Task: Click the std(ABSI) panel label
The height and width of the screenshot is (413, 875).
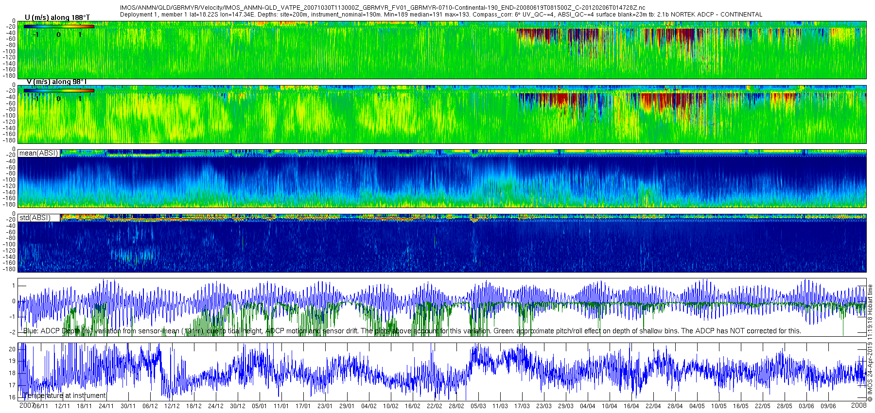Action: (35, 218)
